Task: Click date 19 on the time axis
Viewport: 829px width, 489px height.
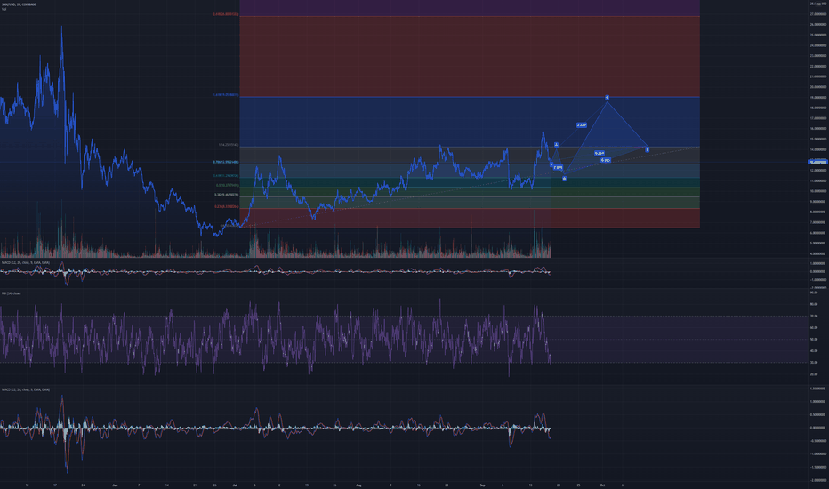Action: pos(307,485)
